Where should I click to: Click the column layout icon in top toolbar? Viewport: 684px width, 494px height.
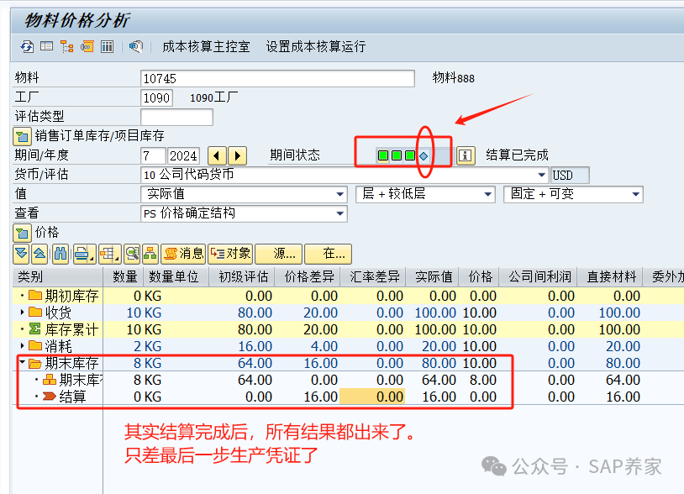[107, 46]
